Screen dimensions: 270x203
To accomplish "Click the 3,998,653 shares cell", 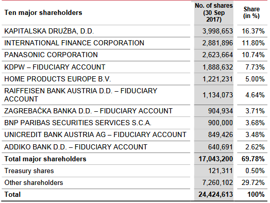I will coord(217,31).
